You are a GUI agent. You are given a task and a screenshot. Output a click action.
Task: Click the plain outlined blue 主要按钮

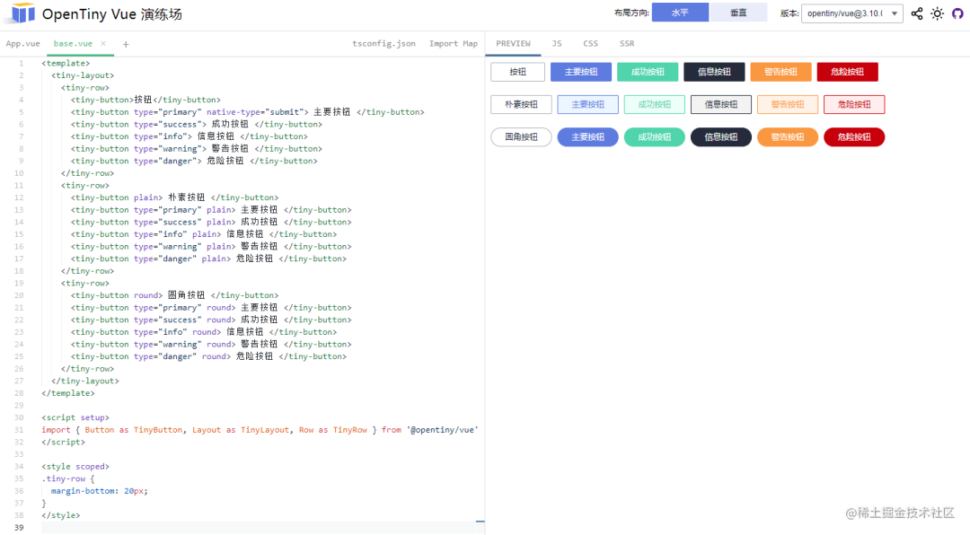(x=587, y=104)
